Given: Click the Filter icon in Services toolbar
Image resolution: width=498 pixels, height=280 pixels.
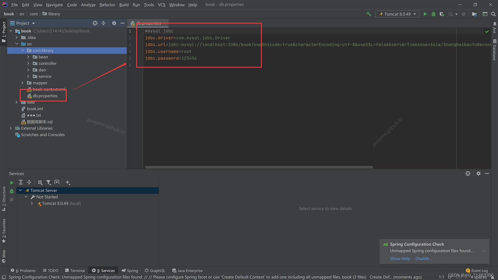Looking at the screenshot, I should click(x=49, y=183).
